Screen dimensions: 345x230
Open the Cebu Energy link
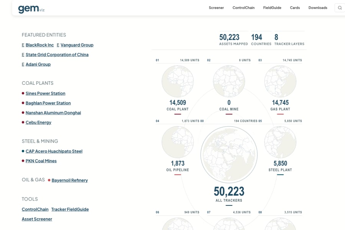(x=38, y=122)
